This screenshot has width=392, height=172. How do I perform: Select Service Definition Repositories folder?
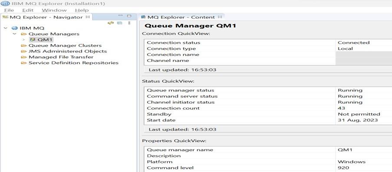pos(73,63)
